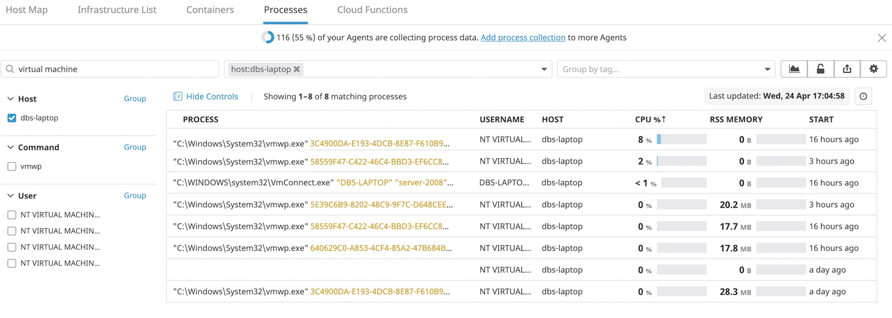Click the virtual machine search field
The width and height of the screenshot is (892, 318).
click(113, 69)
